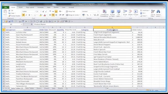Switch to the Page Layout tab

(30, 7)
